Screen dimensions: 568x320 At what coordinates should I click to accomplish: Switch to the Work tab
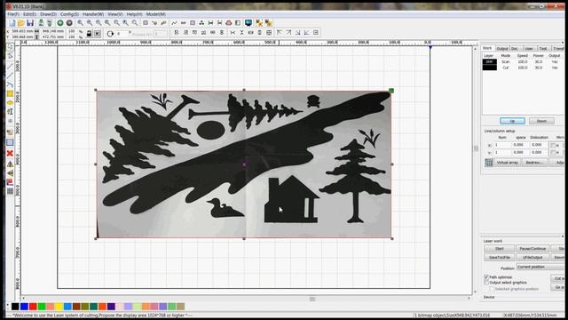pos(487,48)
